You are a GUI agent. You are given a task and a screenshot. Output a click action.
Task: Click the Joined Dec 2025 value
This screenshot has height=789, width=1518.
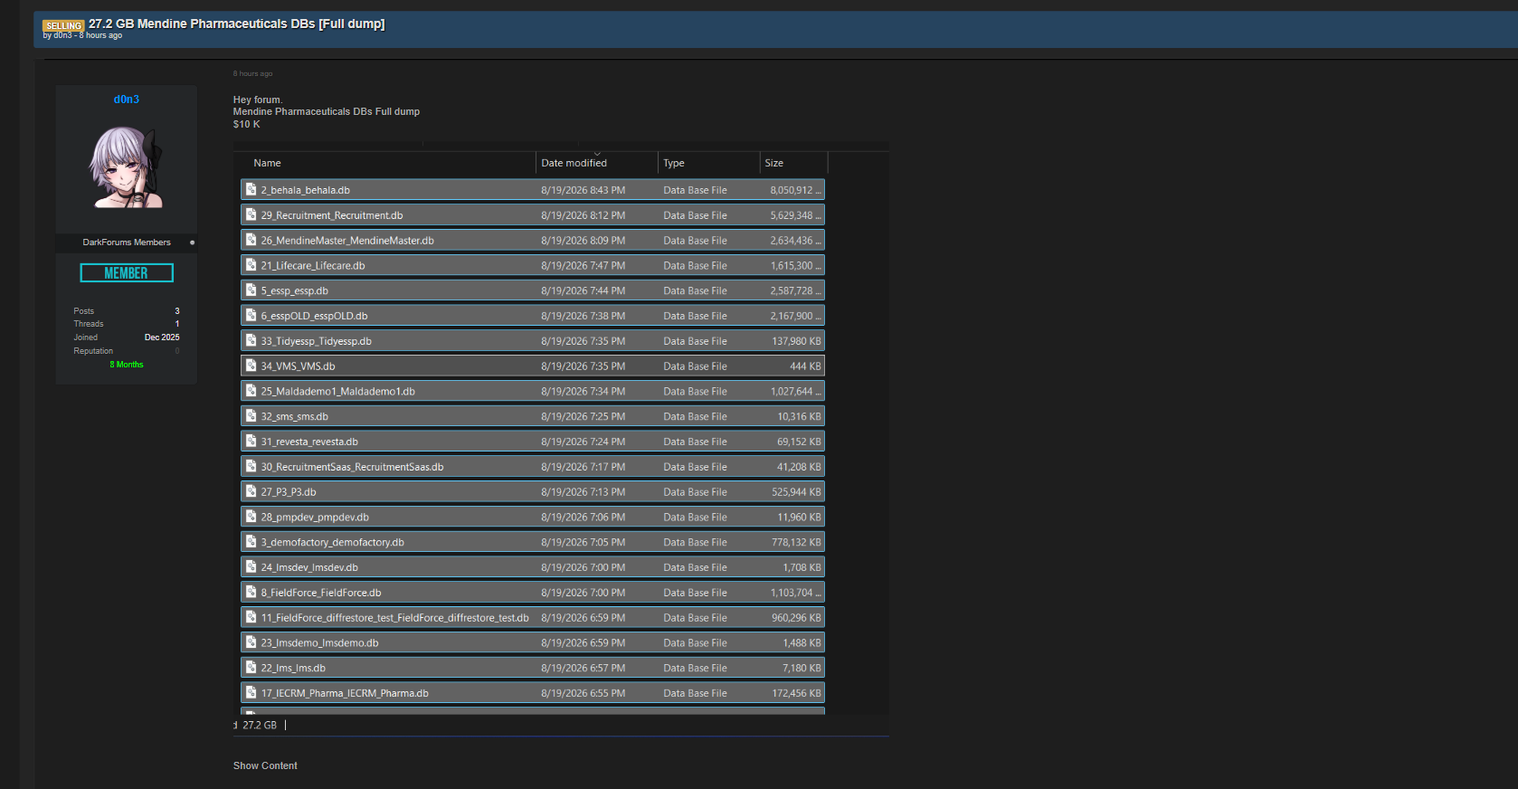click(x=162, y=337)
